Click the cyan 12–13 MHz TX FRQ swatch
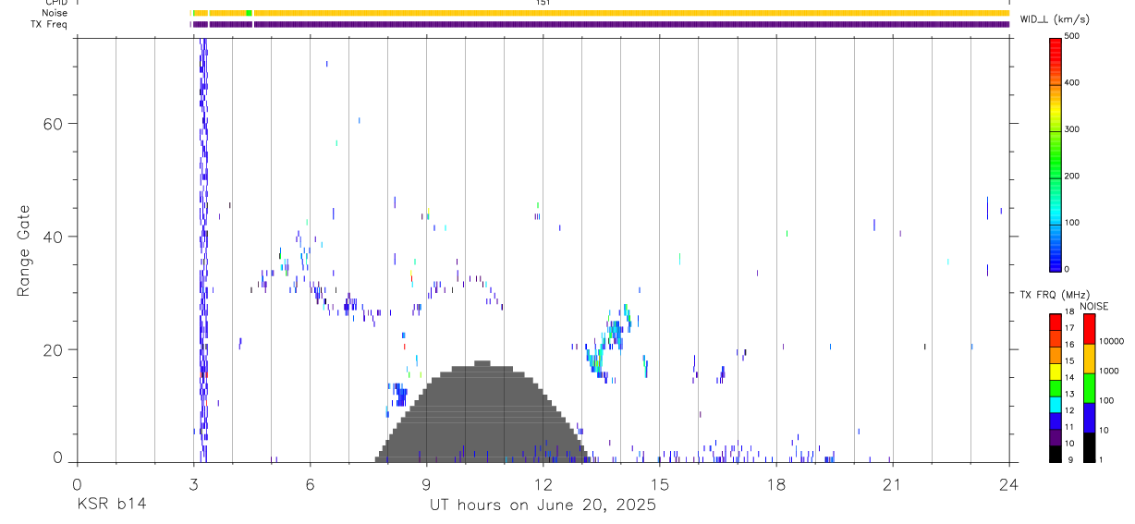Screen dimensions: 1135x524 pos(1055,404)
